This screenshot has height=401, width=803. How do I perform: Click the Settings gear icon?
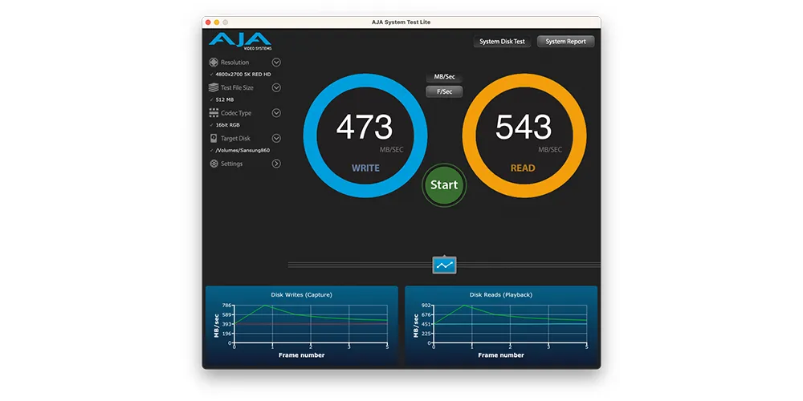tap(214, 164)
